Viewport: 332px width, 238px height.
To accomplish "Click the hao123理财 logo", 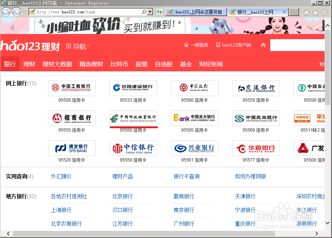I will pos(30,46).
